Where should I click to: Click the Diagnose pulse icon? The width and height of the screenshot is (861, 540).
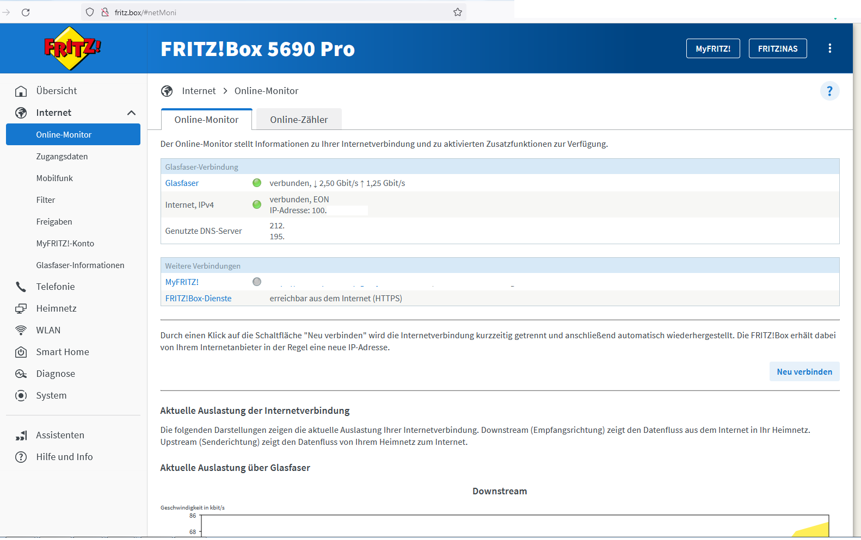point(21,374)
